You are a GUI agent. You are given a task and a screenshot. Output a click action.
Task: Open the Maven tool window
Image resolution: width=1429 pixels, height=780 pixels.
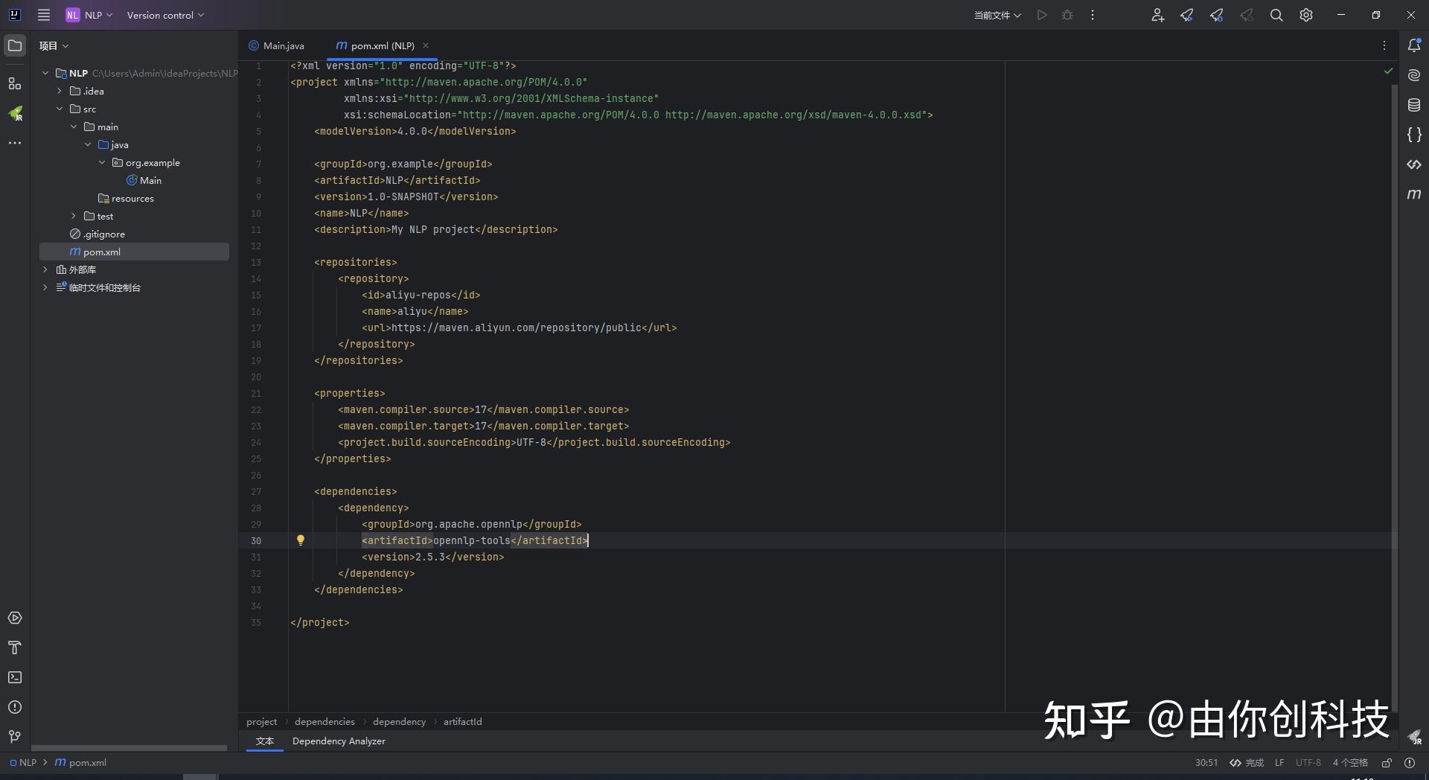(x=1415, y=195)
